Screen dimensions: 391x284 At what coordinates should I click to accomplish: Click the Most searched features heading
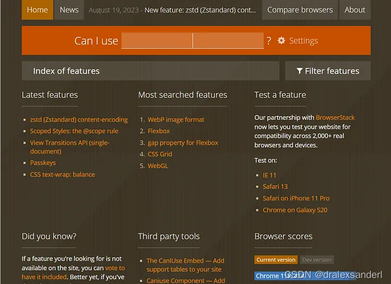pyautogui.click(x=182, y=95)
